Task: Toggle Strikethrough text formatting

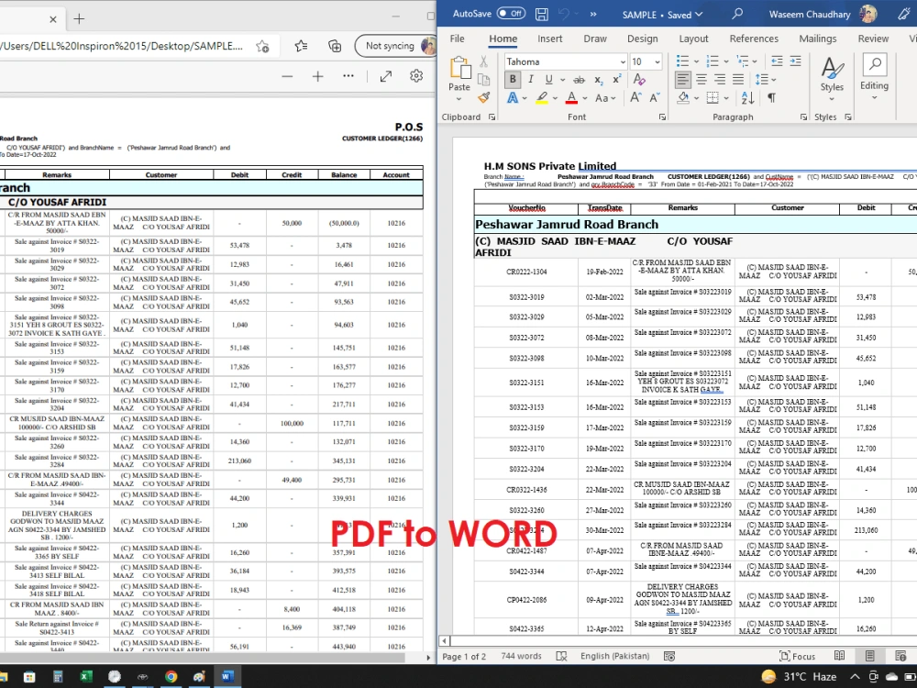Action: click(579, 80)
